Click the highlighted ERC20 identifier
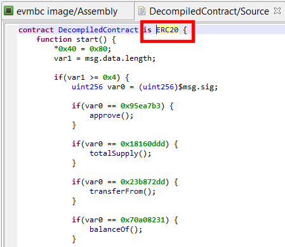 168,30
